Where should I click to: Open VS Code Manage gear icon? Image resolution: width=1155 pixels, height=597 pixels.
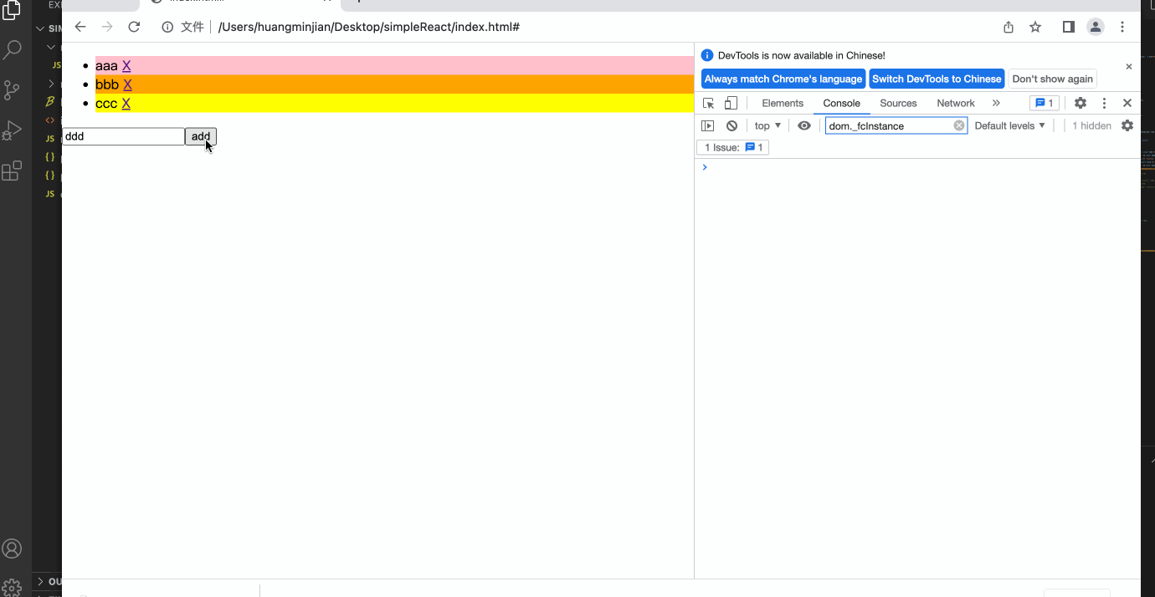[12, 587]
